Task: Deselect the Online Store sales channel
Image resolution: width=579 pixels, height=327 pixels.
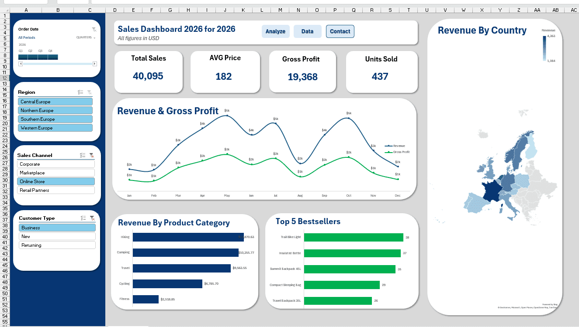Action: pyautogui.click(x=56, y=181)
